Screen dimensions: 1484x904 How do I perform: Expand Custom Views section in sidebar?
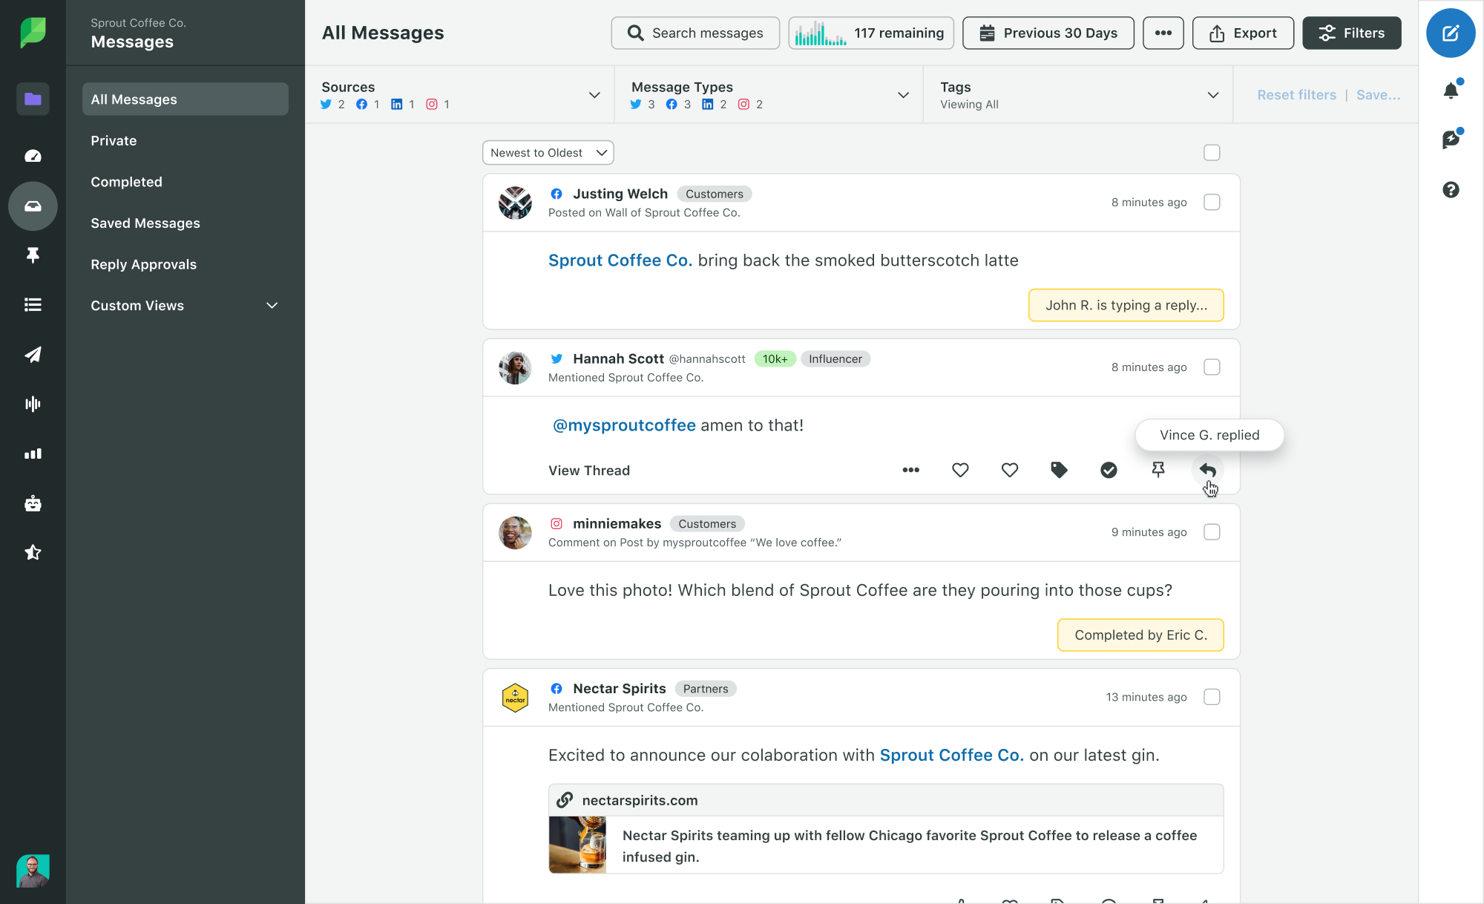(272, 305)
